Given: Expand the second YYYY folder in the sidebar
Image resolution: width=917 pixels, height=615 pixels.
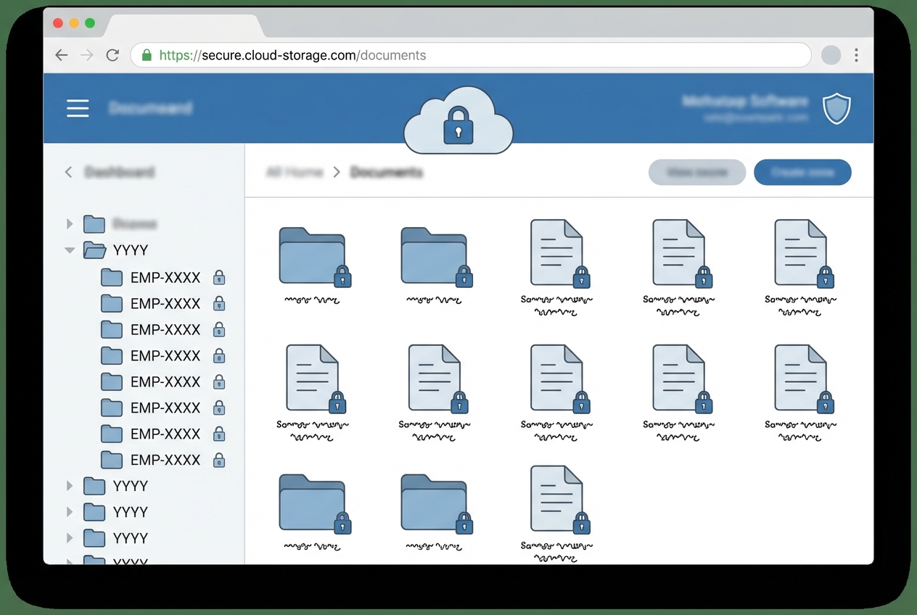Looking at the screenshot, I should pos(69,486).
